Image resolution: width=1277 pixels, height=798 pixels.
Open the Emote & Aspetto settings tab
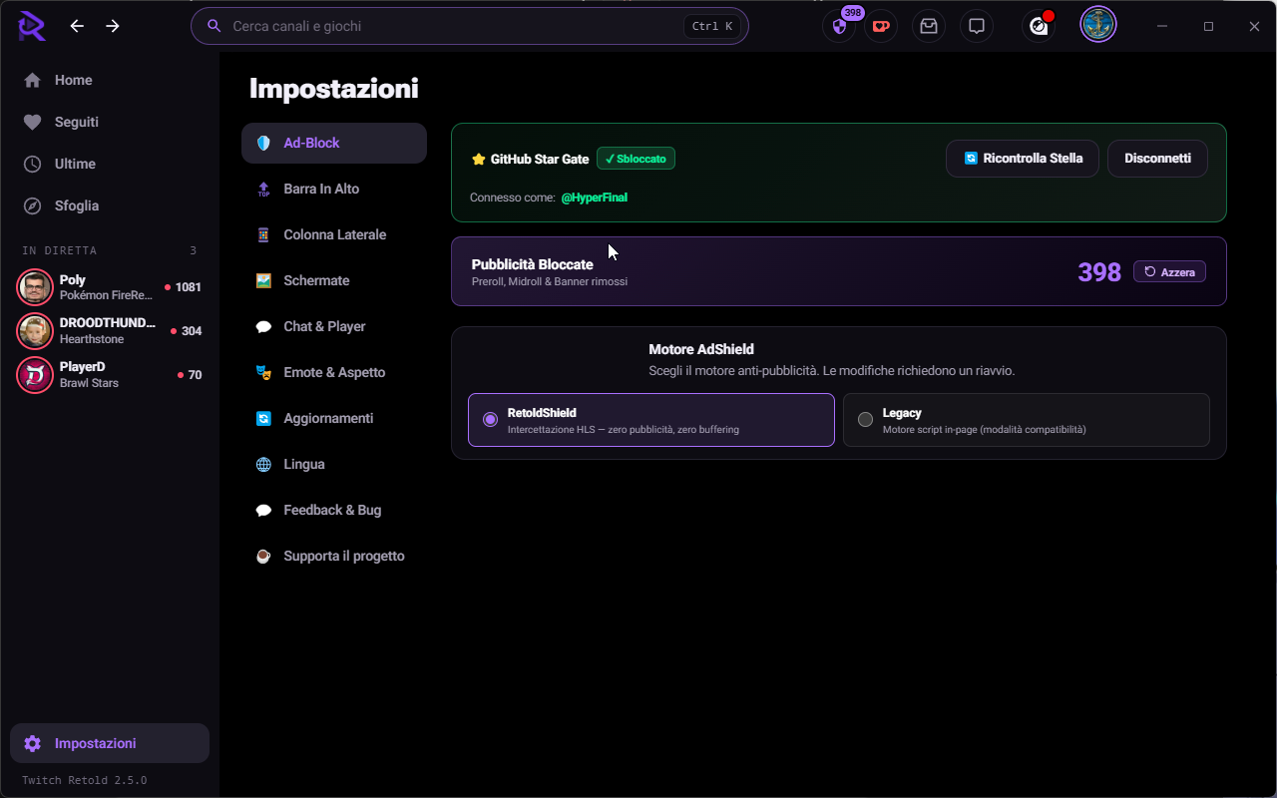tap(334, 372)
